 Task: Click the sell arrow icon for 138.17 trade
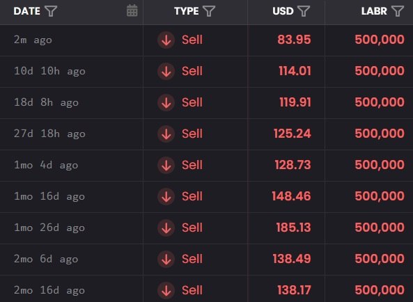click(x=166, y=290)
